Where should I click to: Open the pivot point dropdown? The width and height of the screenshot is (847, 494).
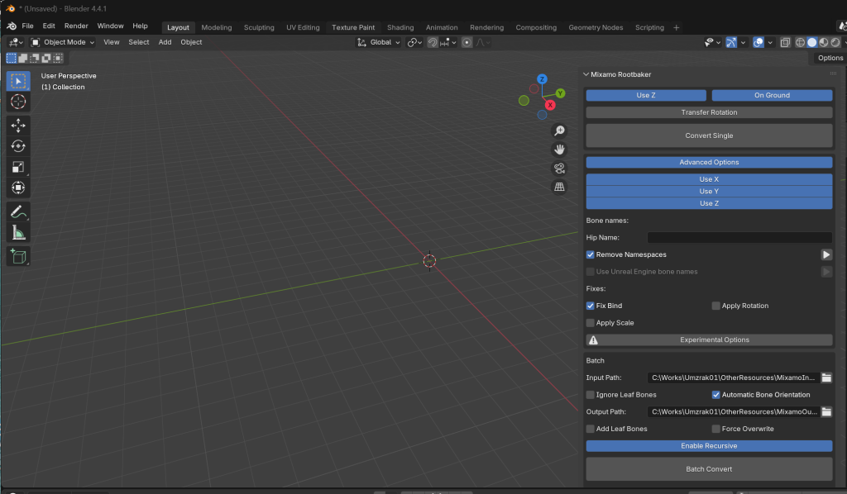414,42
